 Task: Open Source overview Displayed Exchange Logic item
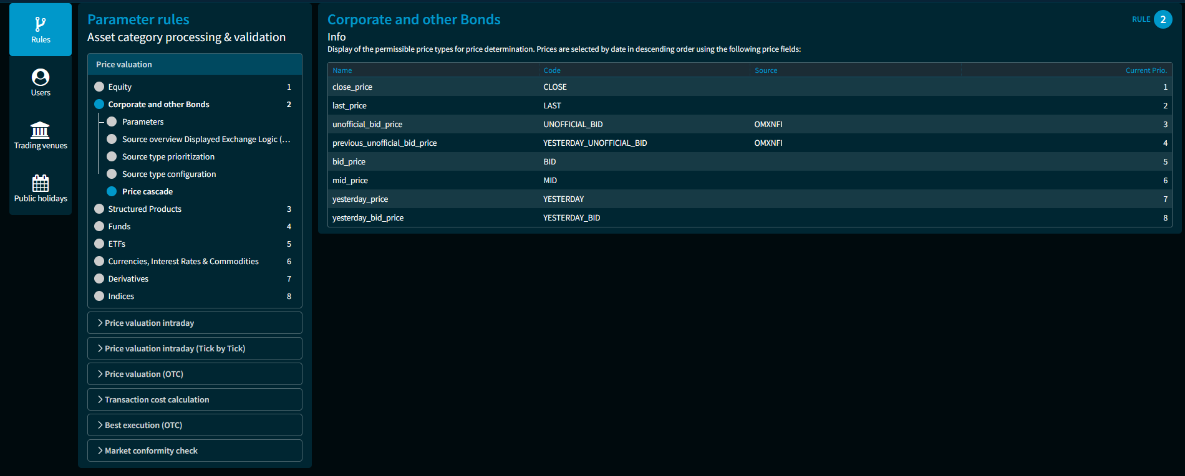206,139
